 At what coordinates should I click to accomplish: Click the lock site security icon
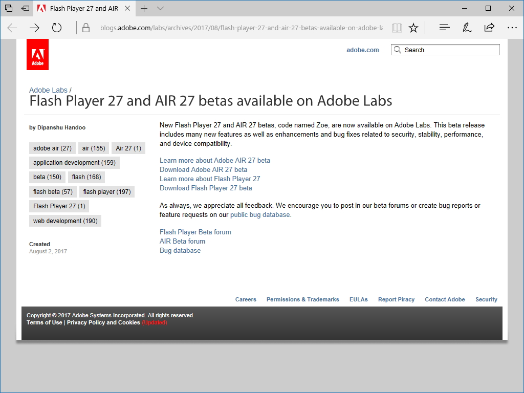86,28
